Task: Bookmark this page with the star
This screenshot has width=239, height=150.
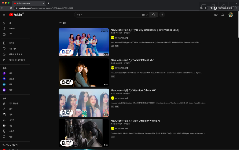Action: 205,8
